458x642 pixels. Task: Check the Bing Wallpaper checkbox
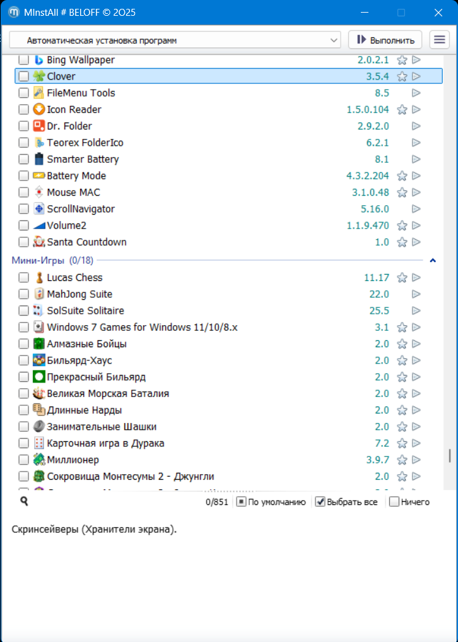click(23, 60)
